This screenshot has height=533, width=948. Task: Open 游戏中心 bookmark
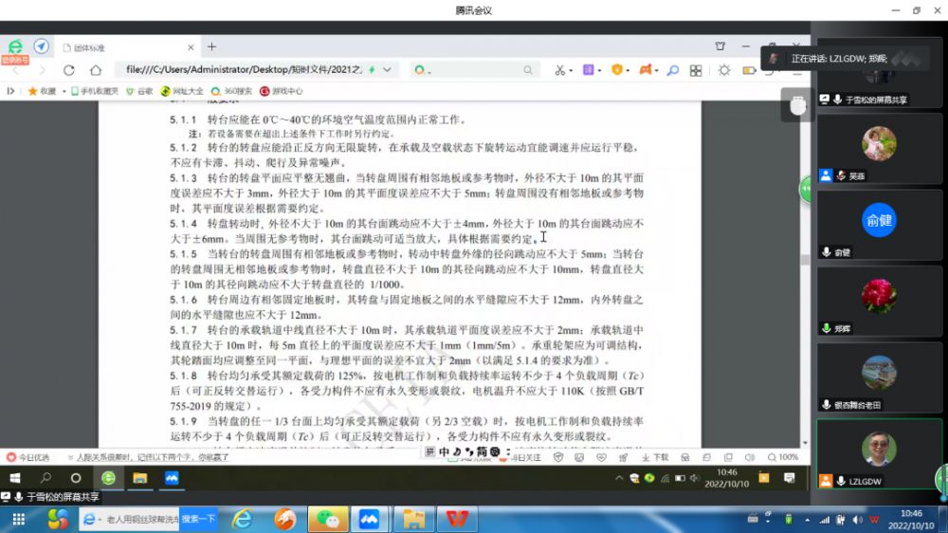point(282,91)
